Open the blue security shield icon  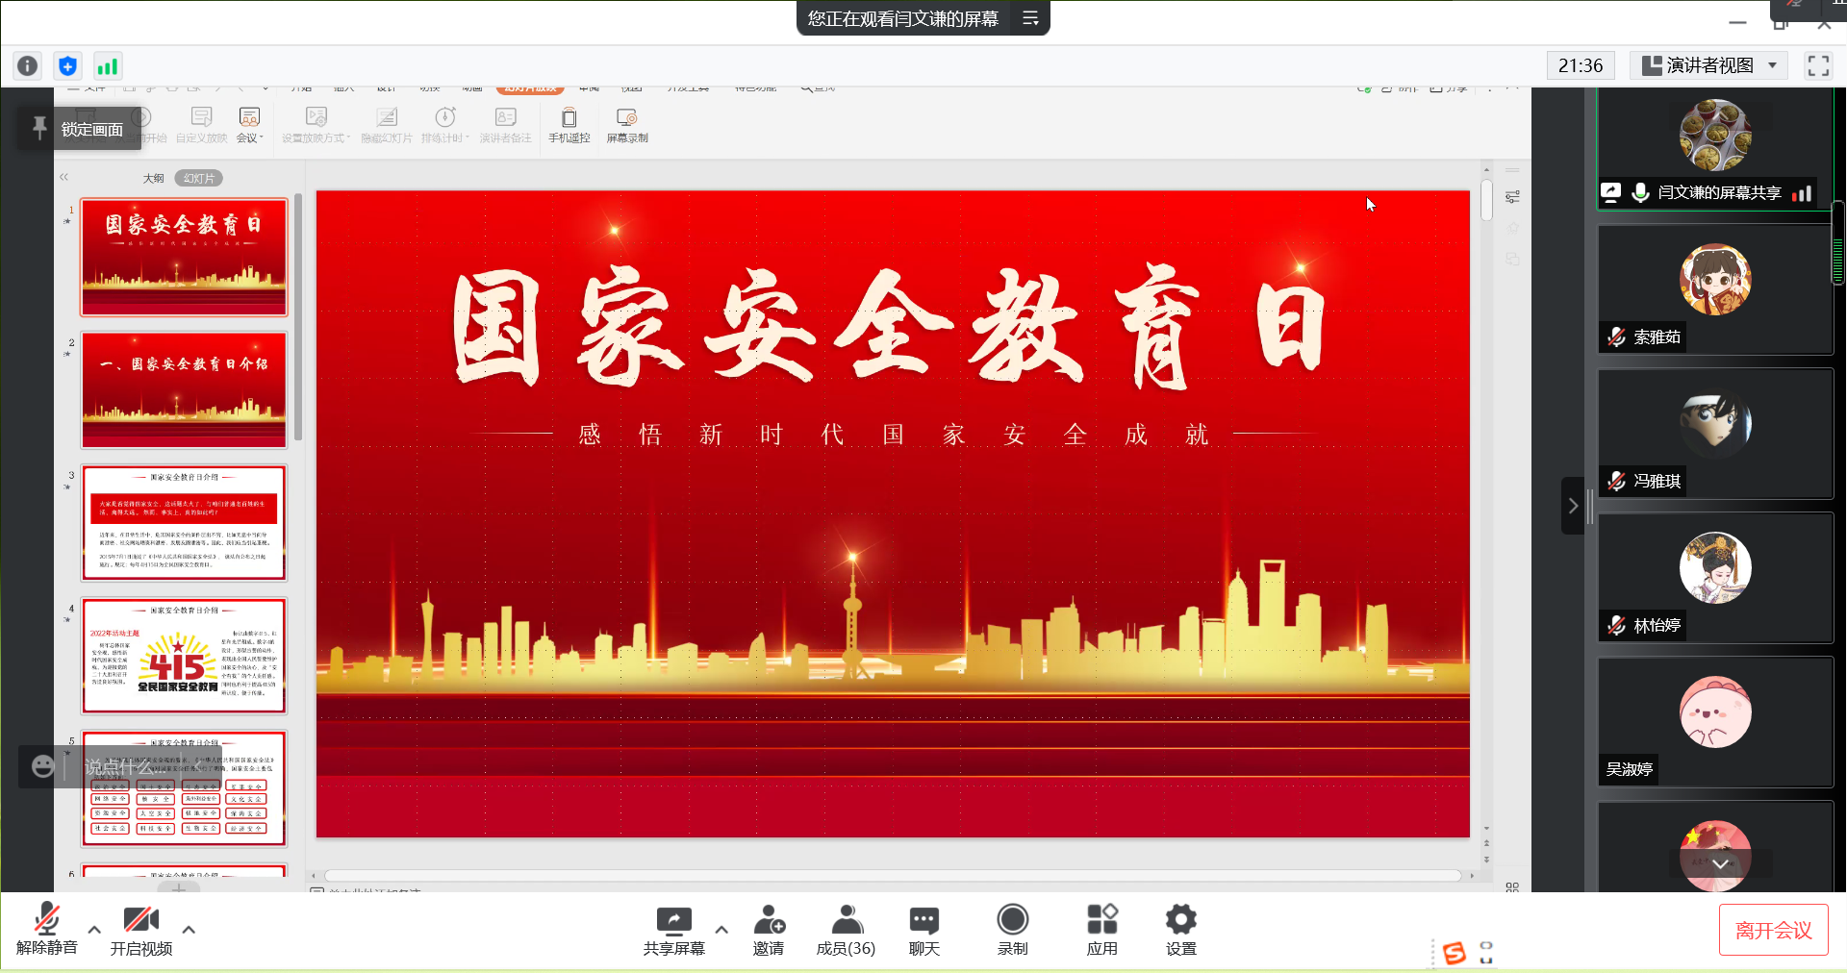(x=67, y=65)
